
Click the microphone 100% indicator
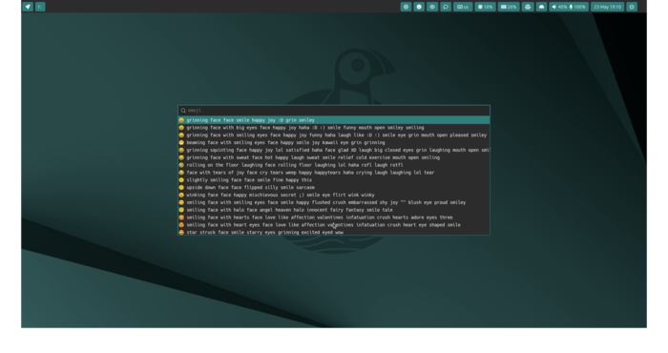(x=578, y=7)
